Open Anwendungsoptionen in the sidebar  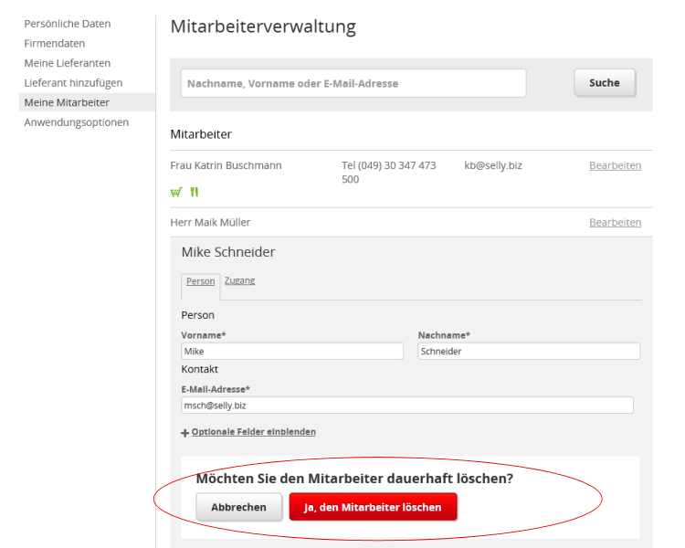tap(77, 121)
